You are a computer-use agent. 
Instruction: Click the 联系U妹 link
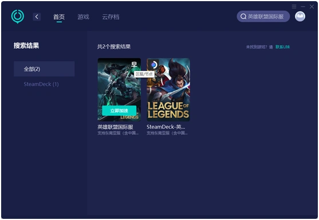click(282, 47)
